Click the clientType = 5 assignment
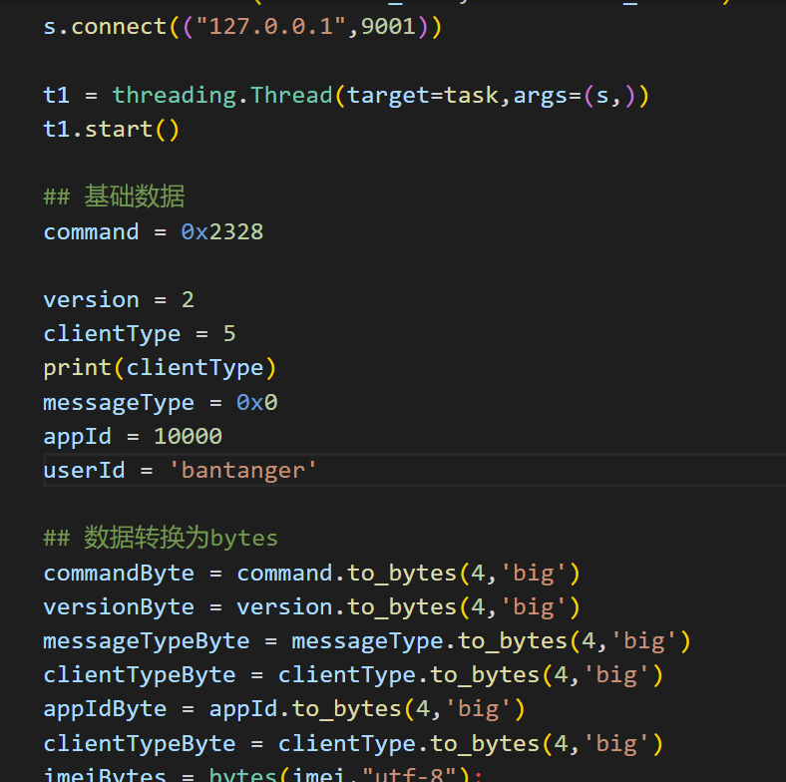Image resolution: width=786 pixels, height=782 pixels. (x=139, y=334)
